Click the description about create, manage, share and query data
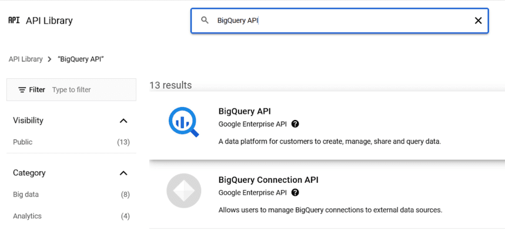 tap(329, 142)
